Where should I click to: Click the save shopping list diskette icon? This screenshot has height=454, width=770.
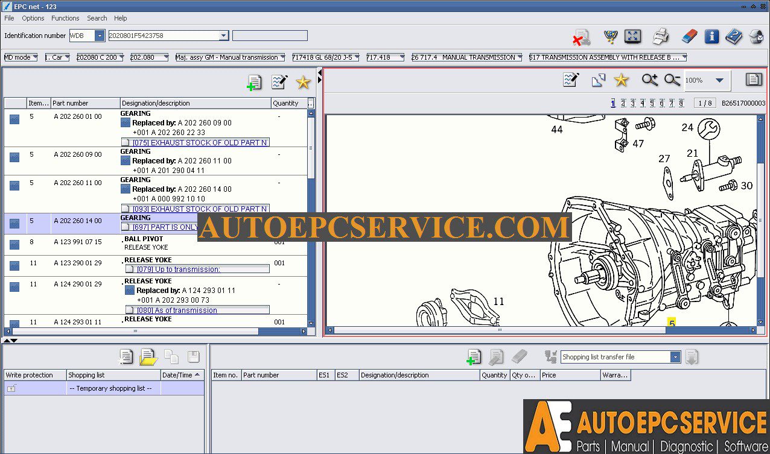point(193,357)
